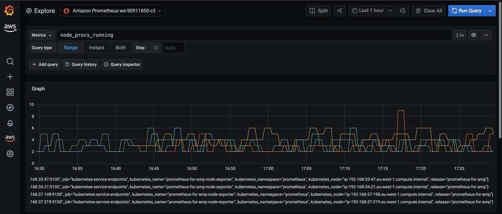502x214 pixels.
Task: Select legend series for 168.37.198:9100
Action: coord(260,194)
